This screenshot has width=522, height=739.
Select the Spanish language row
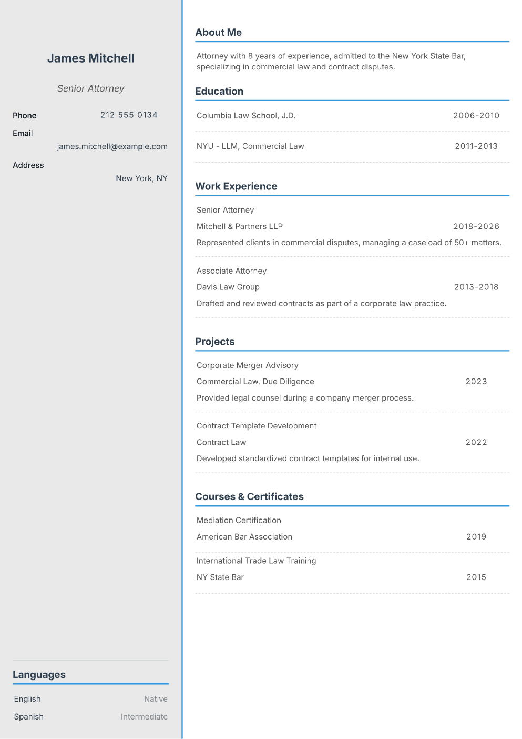(91, 717)
